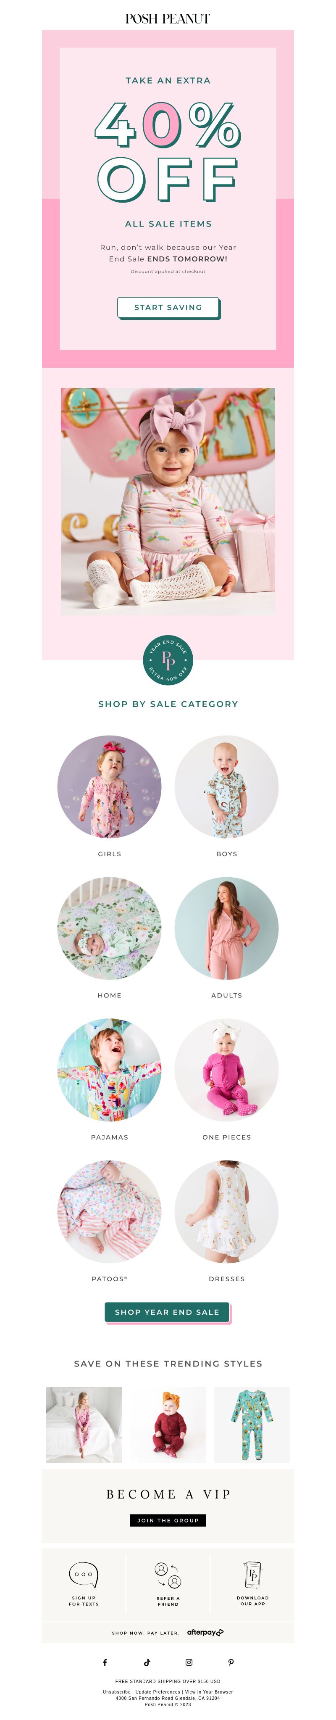Open the Girls sale category image
The height and width of the screenshot is (1720, 336).
coord(109,786)
